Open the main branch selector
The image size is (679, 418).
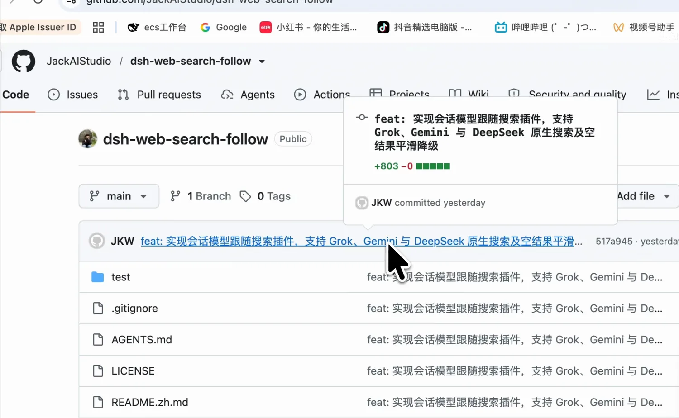coord(119,196)
